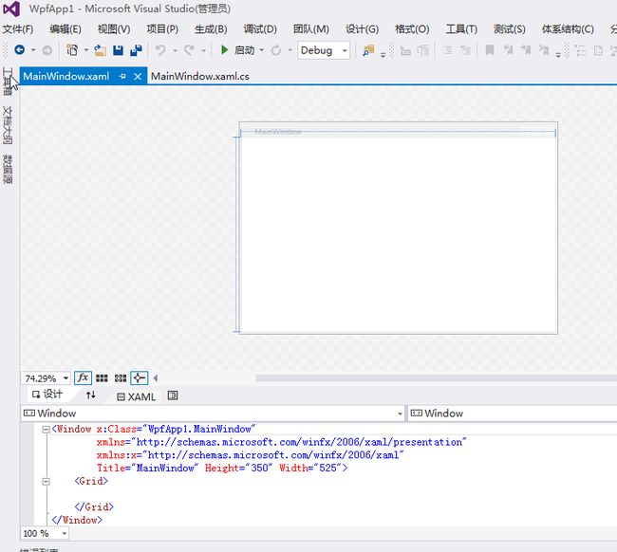Screen dimensions: 617x552
Task: Click the split view layout icon
Action: (173, 396)
